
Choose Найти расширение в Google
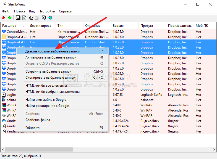point(62,106)
